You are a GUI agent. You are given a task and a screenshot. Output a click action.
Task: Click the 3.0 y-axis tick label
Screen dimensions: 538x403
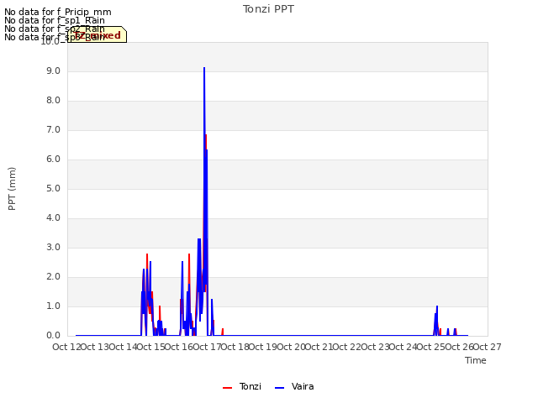tap(53, 248)
